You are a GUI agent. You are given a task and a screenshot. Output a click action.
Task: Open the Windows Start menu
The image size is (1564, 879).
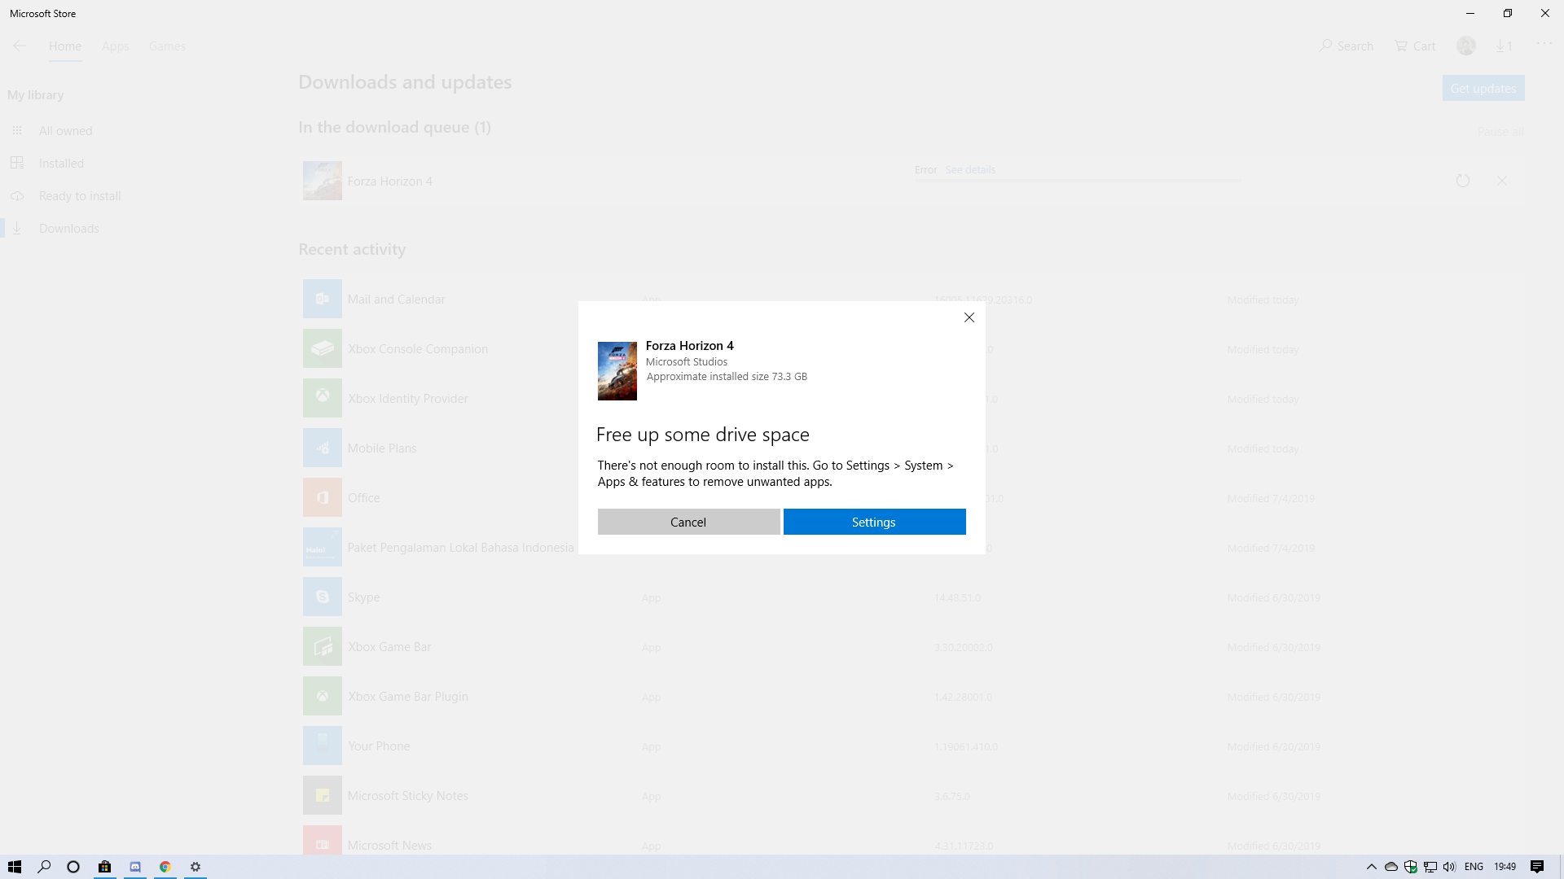[x=15, y=867]
